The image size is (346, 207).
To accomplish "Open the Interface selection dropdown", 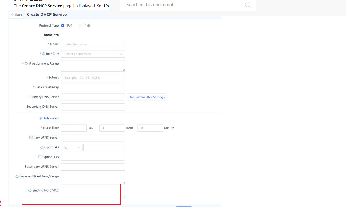I will point(93,54).
